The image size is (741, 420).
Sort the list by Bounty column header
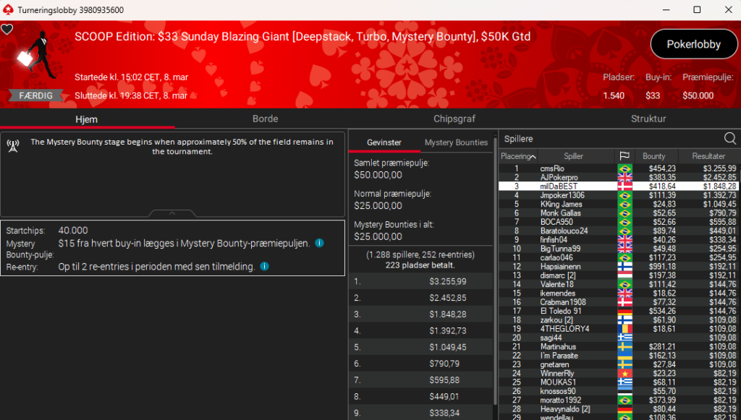tap(653, 156)
